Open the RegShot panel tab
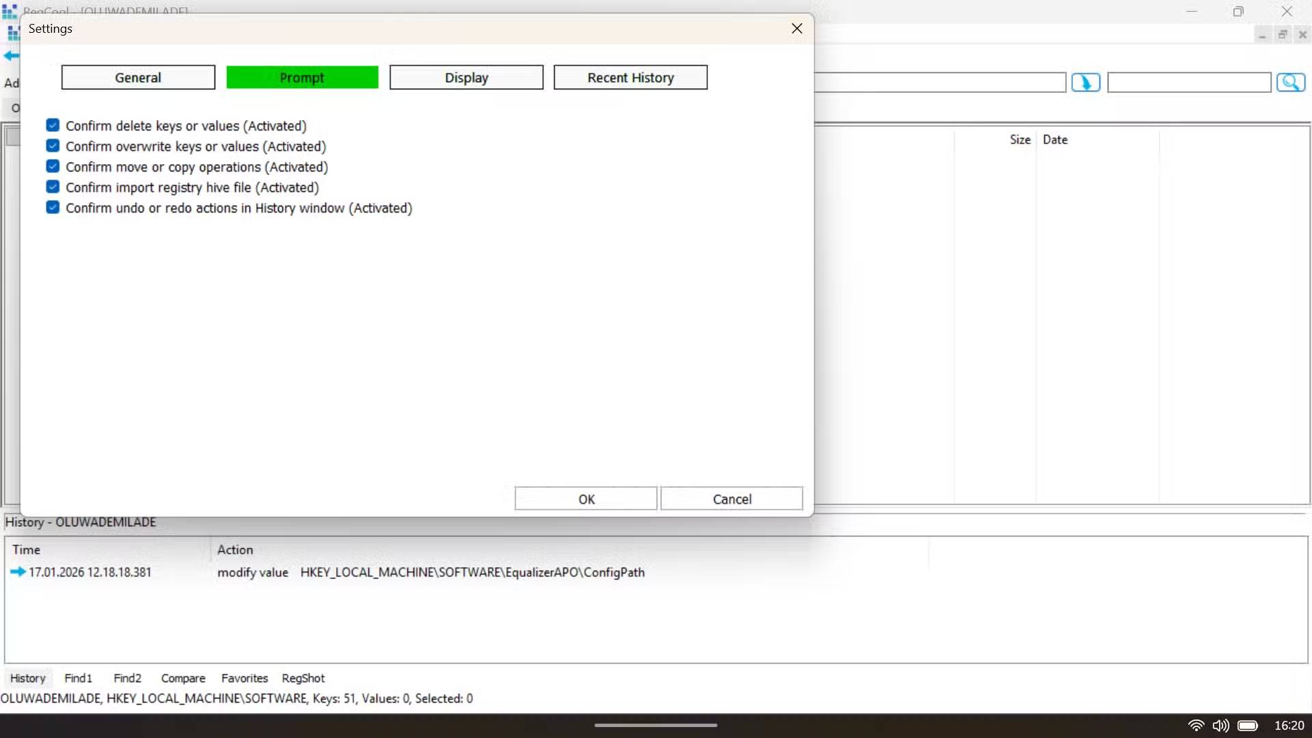The width and height of the screenshot is (1312, 738). (303, 677)
